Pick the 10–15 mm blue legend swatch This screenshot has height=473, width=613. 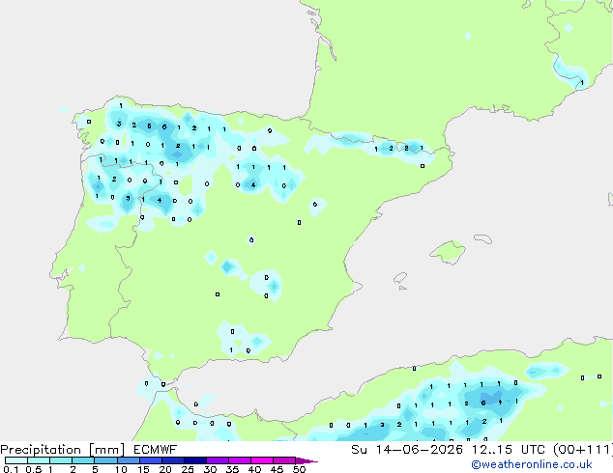pyautogui.click(x=128, y=460)
